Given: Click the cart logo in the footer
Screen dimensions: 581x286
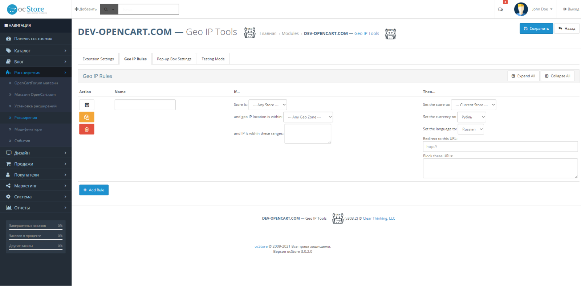Looking at the screenshot, I should click(338, 219).
